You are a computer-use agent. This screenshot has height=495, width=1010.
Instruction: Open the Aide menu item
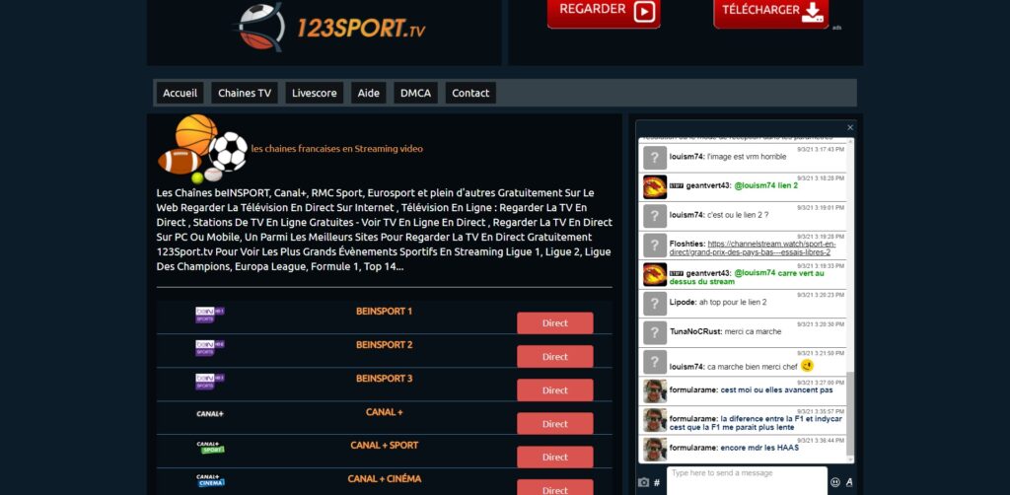point(369,93)
